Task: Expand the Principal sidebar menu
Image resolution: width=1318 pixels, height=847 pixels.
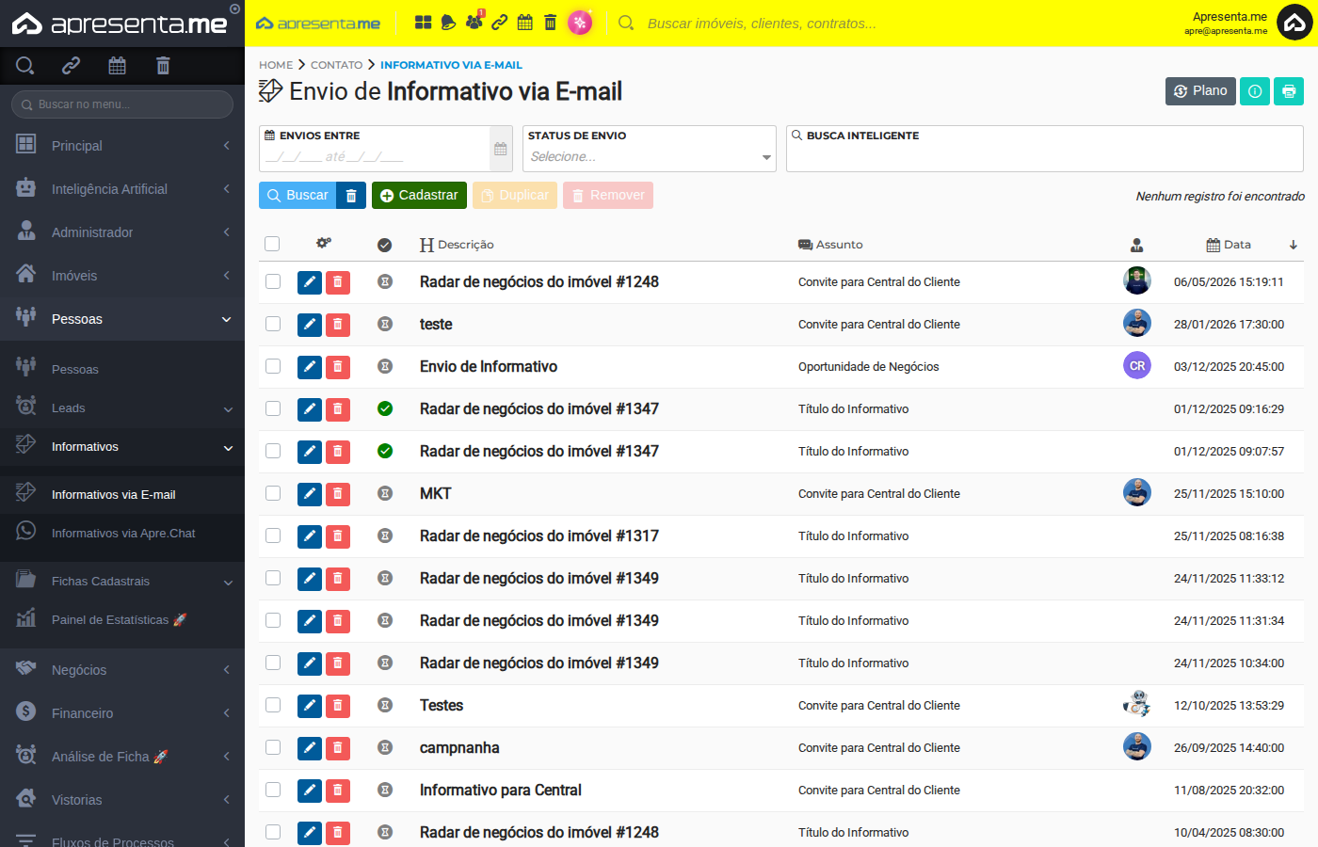Action: point(122,146)
